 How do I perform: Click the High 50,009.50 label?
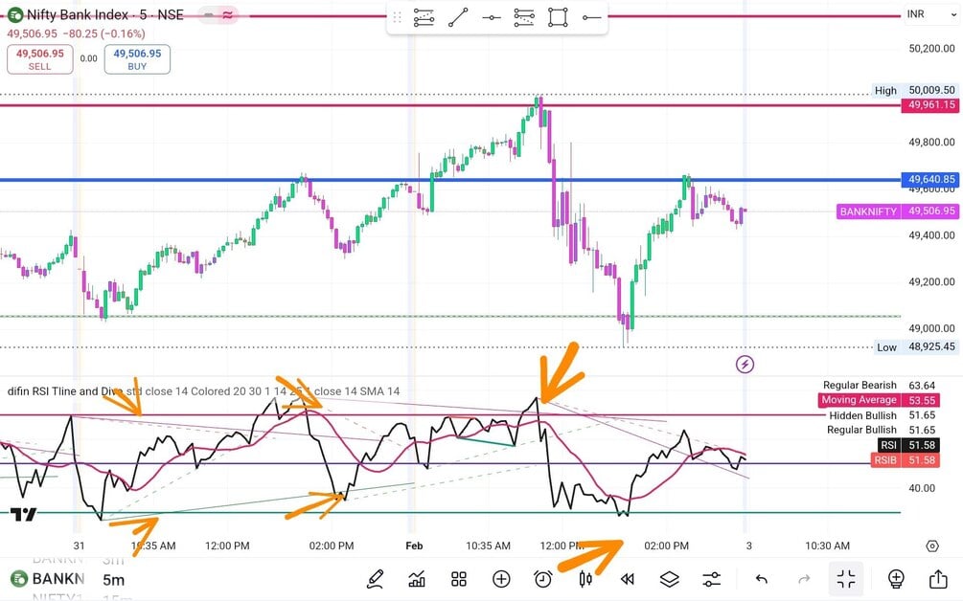pos(914,90)
